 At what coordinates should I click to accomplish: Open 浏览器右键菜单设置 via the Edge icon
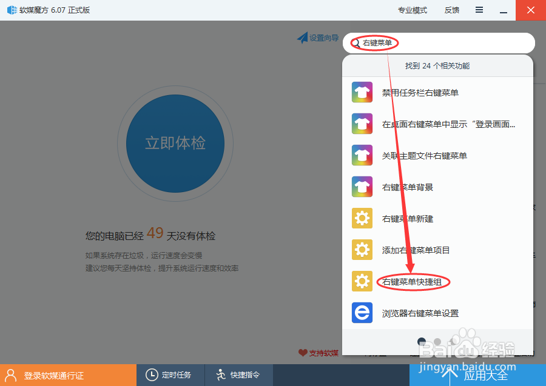(362, 313)
